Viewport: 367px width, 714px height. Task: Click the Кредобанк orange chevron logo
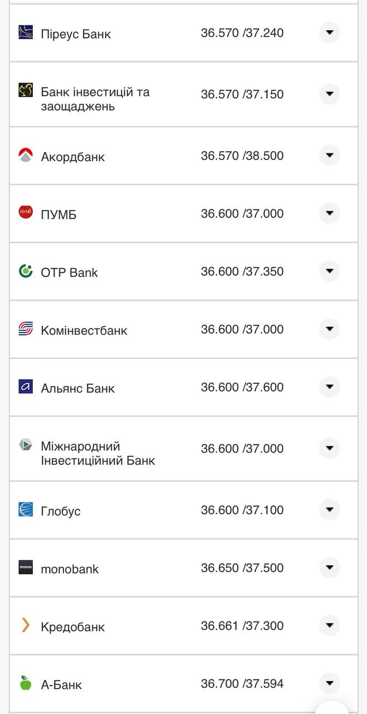[26, 625]
